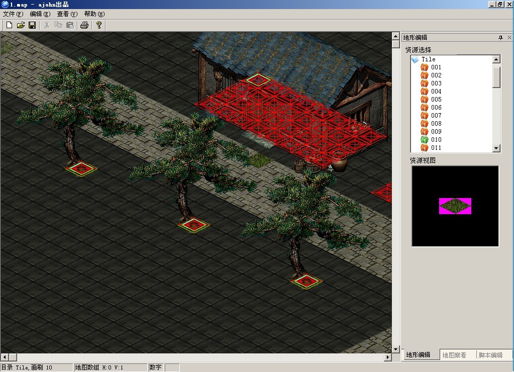
Task: Click the resource tree's scroll up arrow
Action: tap(496, 59)
